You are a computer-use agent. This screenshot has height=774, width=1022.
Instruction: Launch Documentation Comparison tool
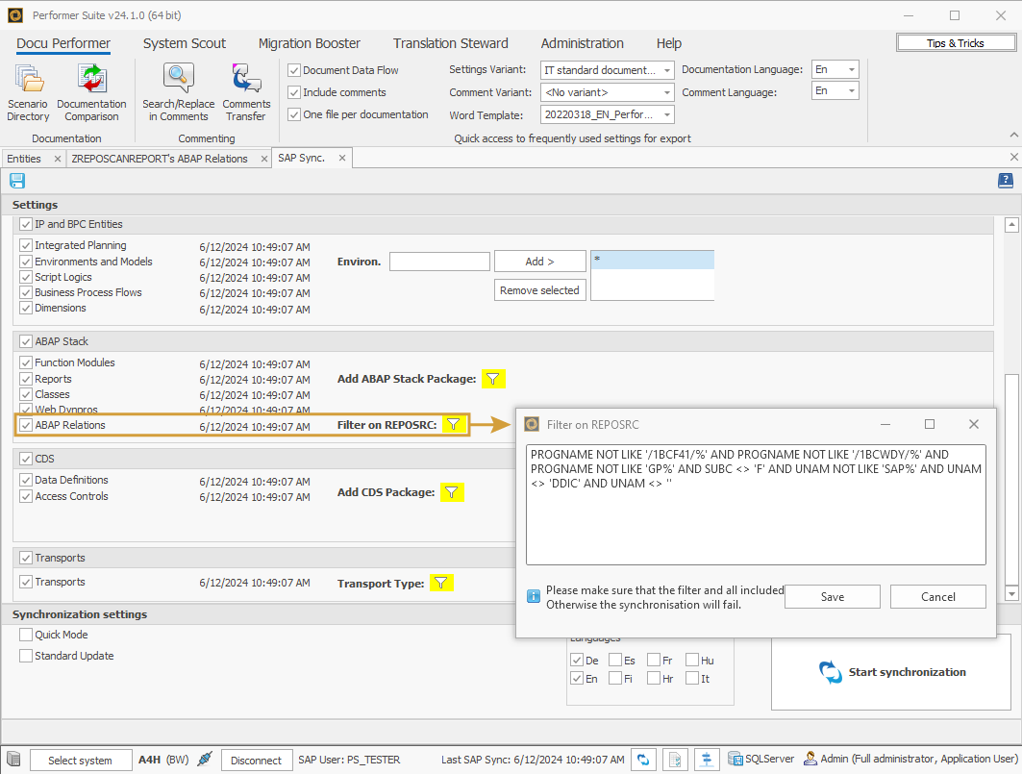click(x=91, y=91)
